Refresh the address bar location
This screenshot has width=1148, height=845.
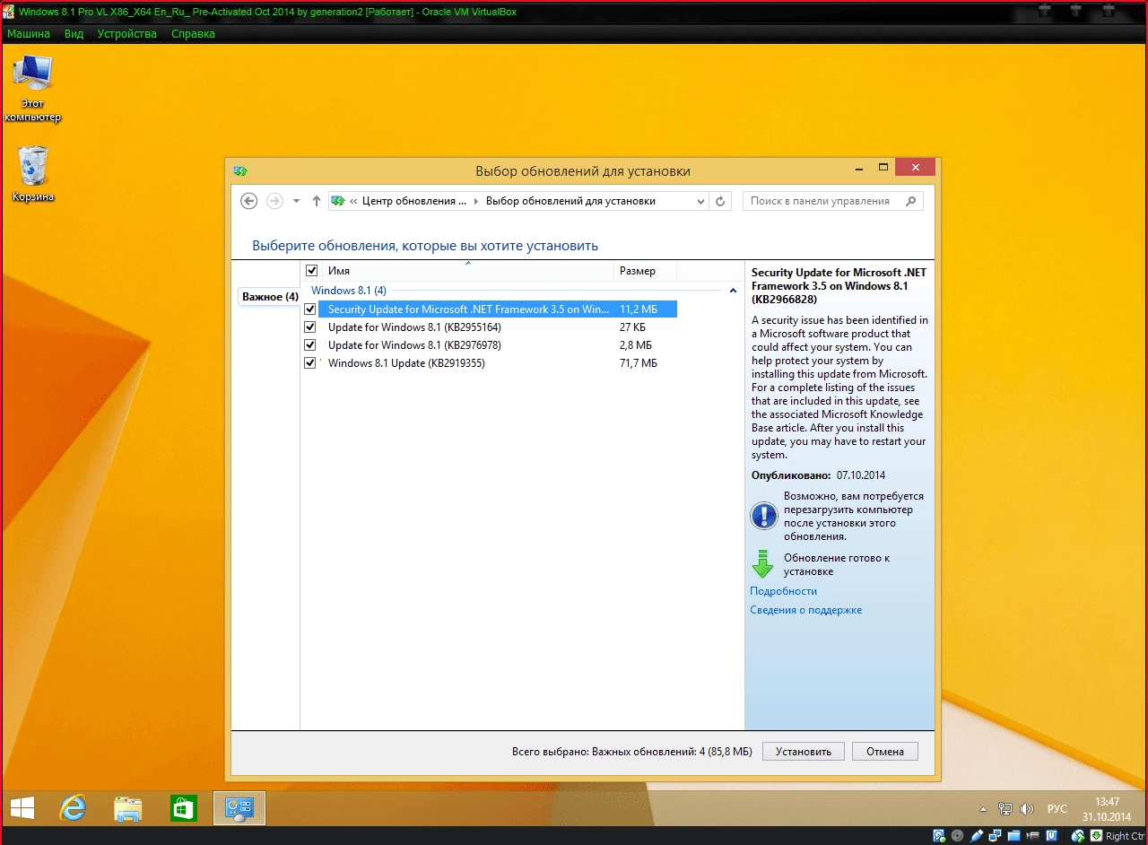click(719, 201)
